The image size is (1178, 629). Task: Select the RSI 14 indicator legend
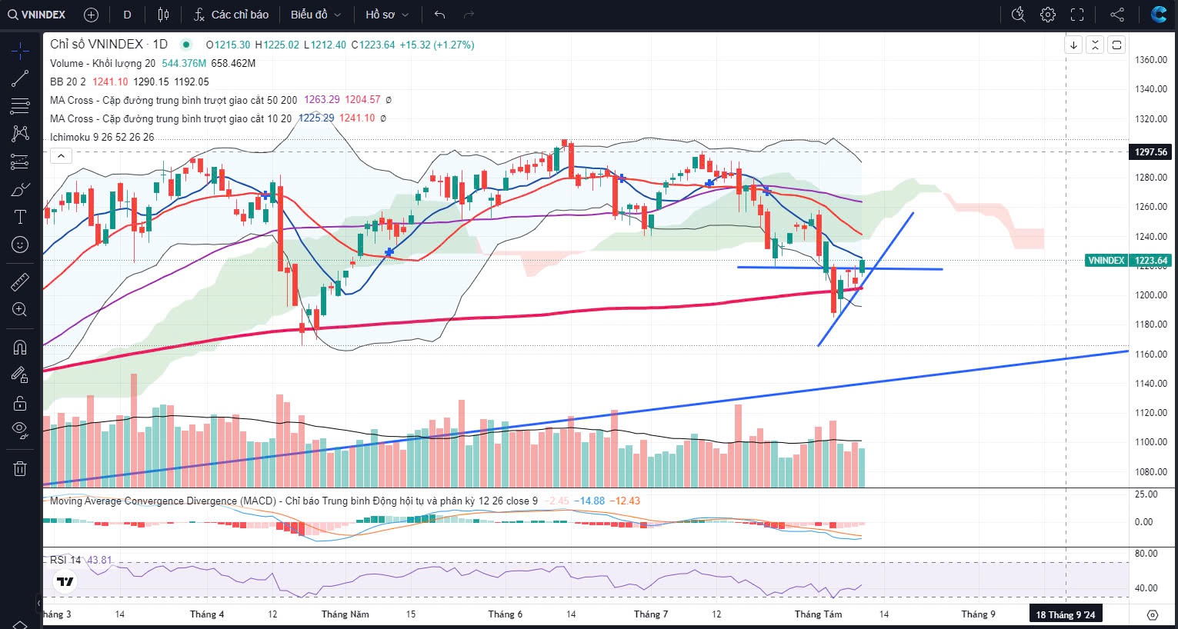coord(65,560)
